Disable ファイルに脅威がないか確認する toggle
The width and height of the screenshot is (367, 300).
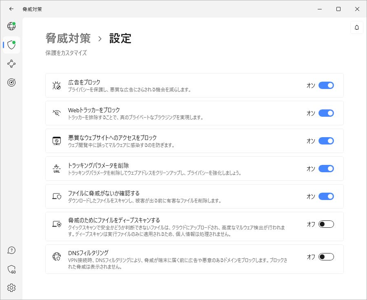click(x=326, y=196)
